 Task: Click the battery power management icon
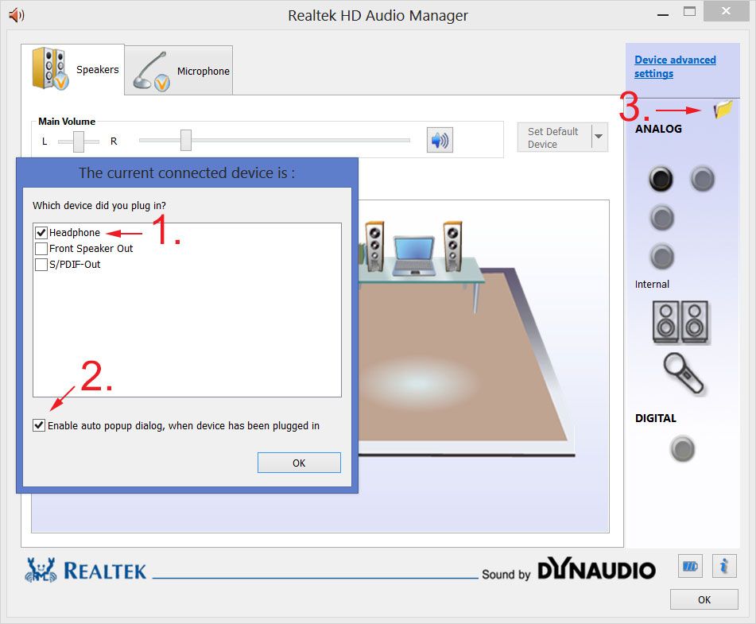point(689,566)
